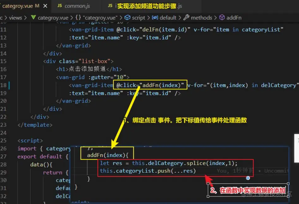Select the default breadcrumb item
This screenshot has width=299, height=204.
click(168, 18)
